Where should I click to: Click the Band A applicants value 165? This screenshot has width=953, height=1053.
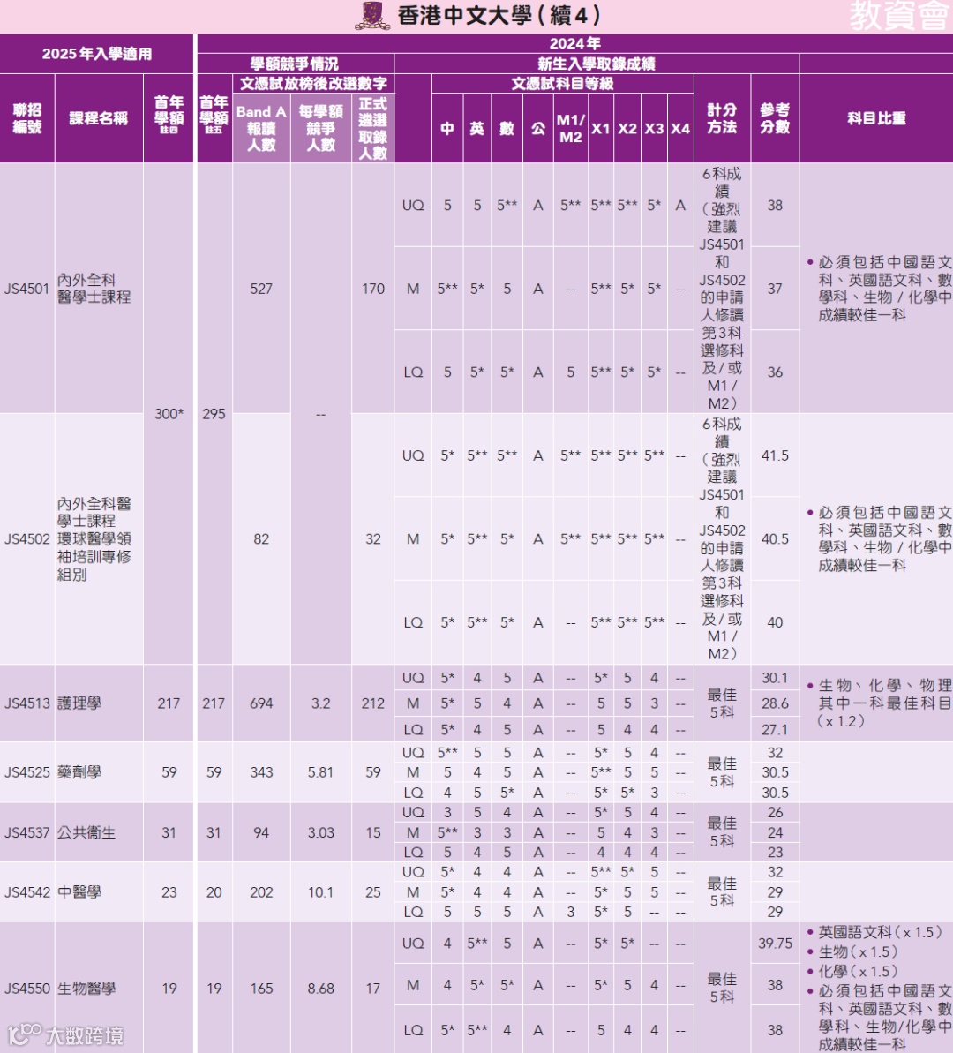tap(261, 989)
